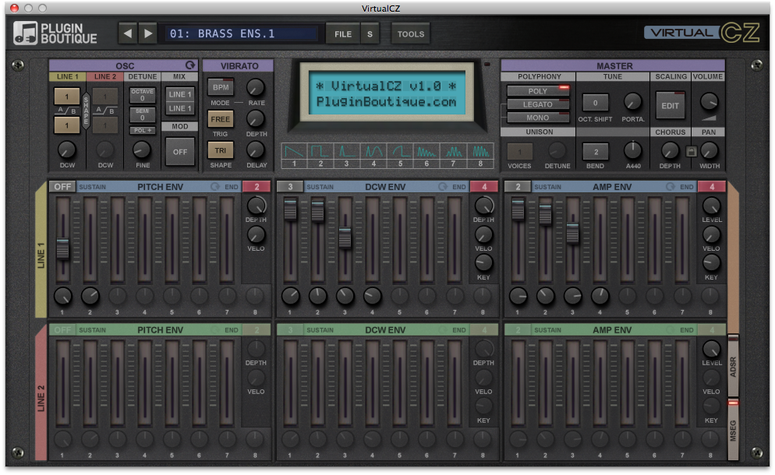
Task: Open the TOOLS menu
Action: [410, 33]
